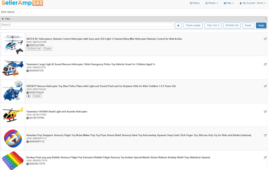The width and height of the screenshot is (269, 170).
Task: Click Chrome icon beside B08TGJYVR6
Action: 27,45
